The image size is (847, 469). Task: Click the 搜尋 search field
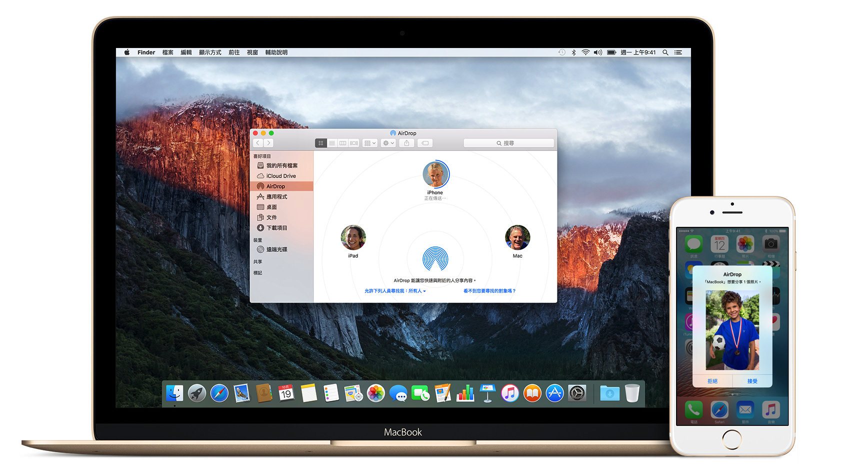point(508,143)
